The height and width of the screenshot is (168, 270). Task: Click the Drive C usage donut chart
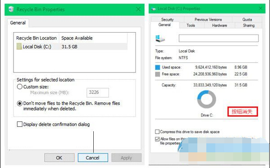coord(206,99)
